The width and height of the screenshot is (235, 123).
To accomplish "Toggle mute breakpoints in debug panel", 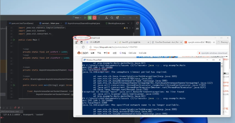I will [19, 107].
